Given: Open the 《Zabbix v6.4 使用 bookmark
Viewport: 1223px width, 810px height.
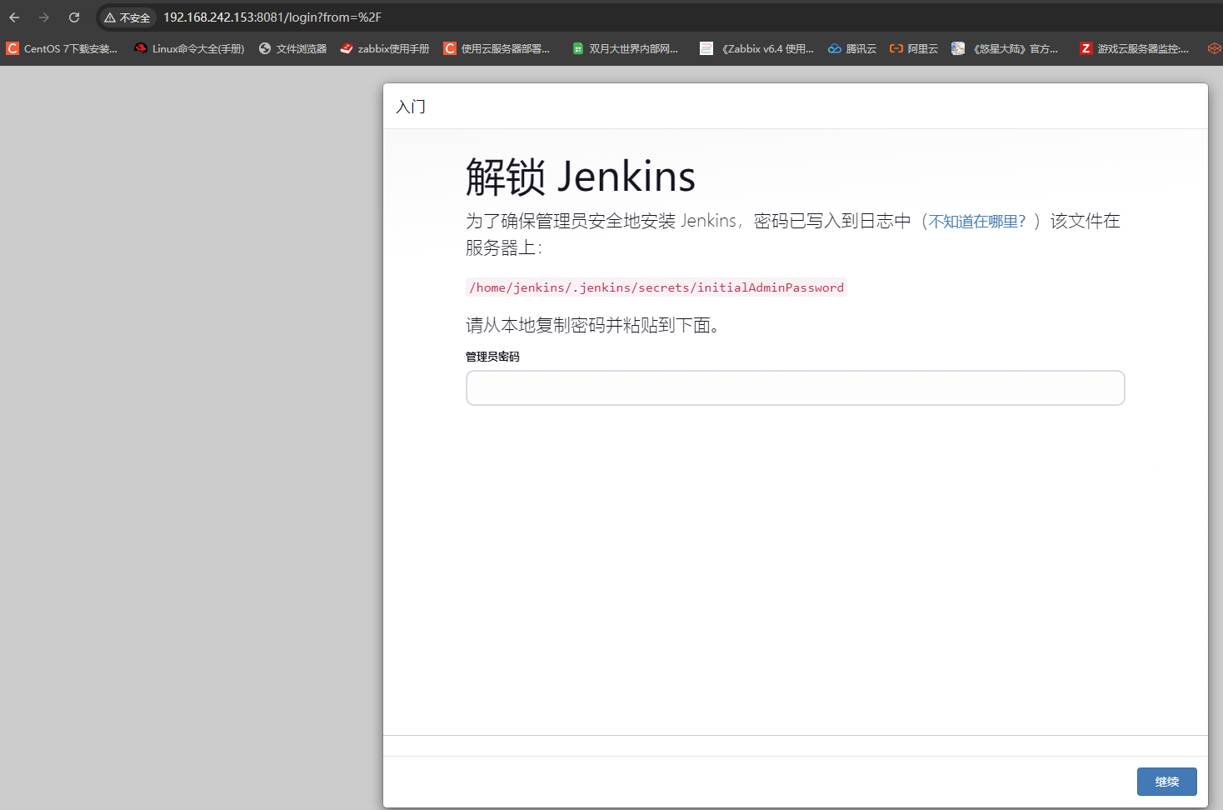Looking at the screenshot, I should tap(756, 49).
